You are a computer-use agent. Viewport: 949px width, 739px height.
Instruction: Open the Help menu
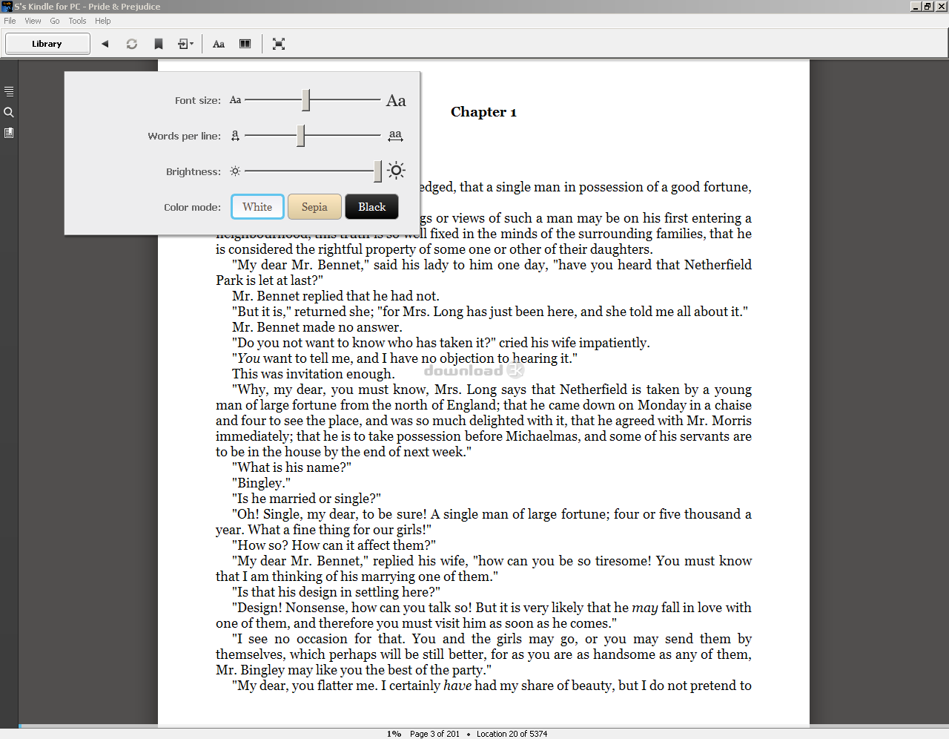(x=103, y=21)
